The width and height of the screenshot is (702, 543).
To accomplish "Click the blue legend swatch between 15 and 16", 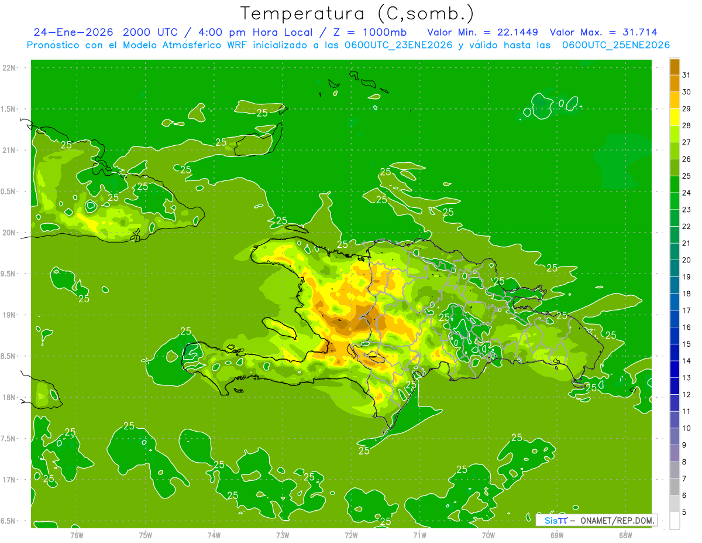I will coord(675,336).
